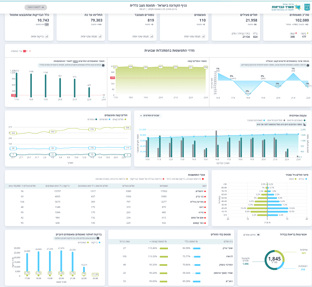Click info icon in new cases outside hotspots chart
Viewport: 312px width, 287px height.
click(103, 65)
